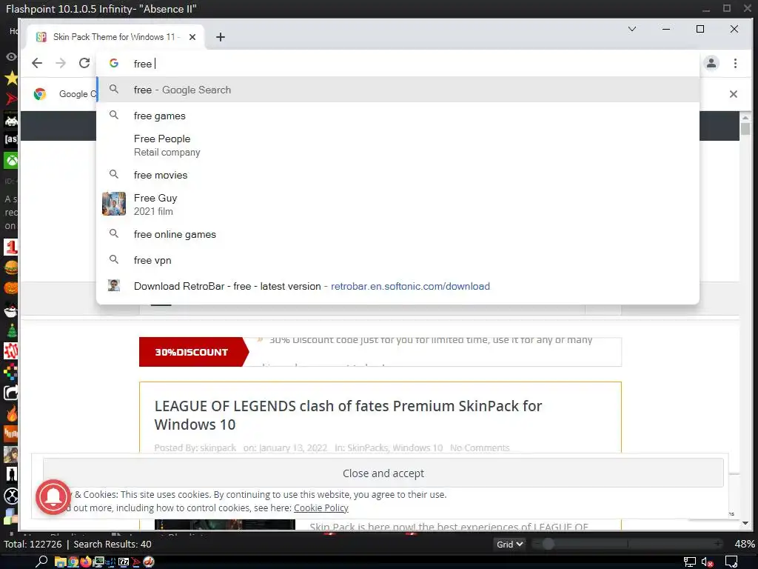Click the browser forward arrow
758x569 pixels.
61,63
